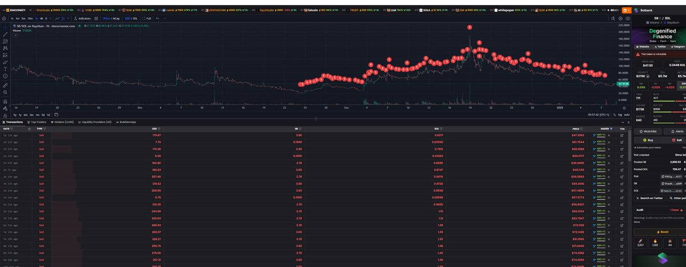Select the zoom in tool

click(x=5, y=92)
